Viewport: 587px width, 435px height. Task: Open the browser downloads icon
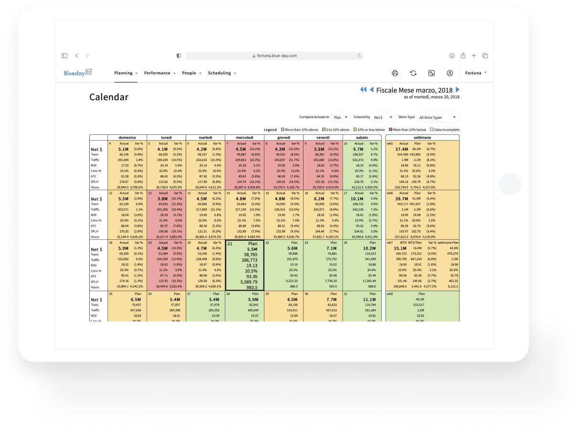pyautogui.click(x=452, y=56)
